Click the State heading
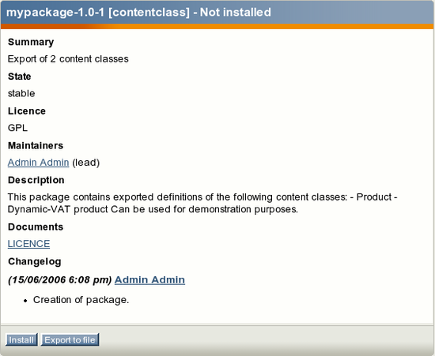 tap(20, 77)
